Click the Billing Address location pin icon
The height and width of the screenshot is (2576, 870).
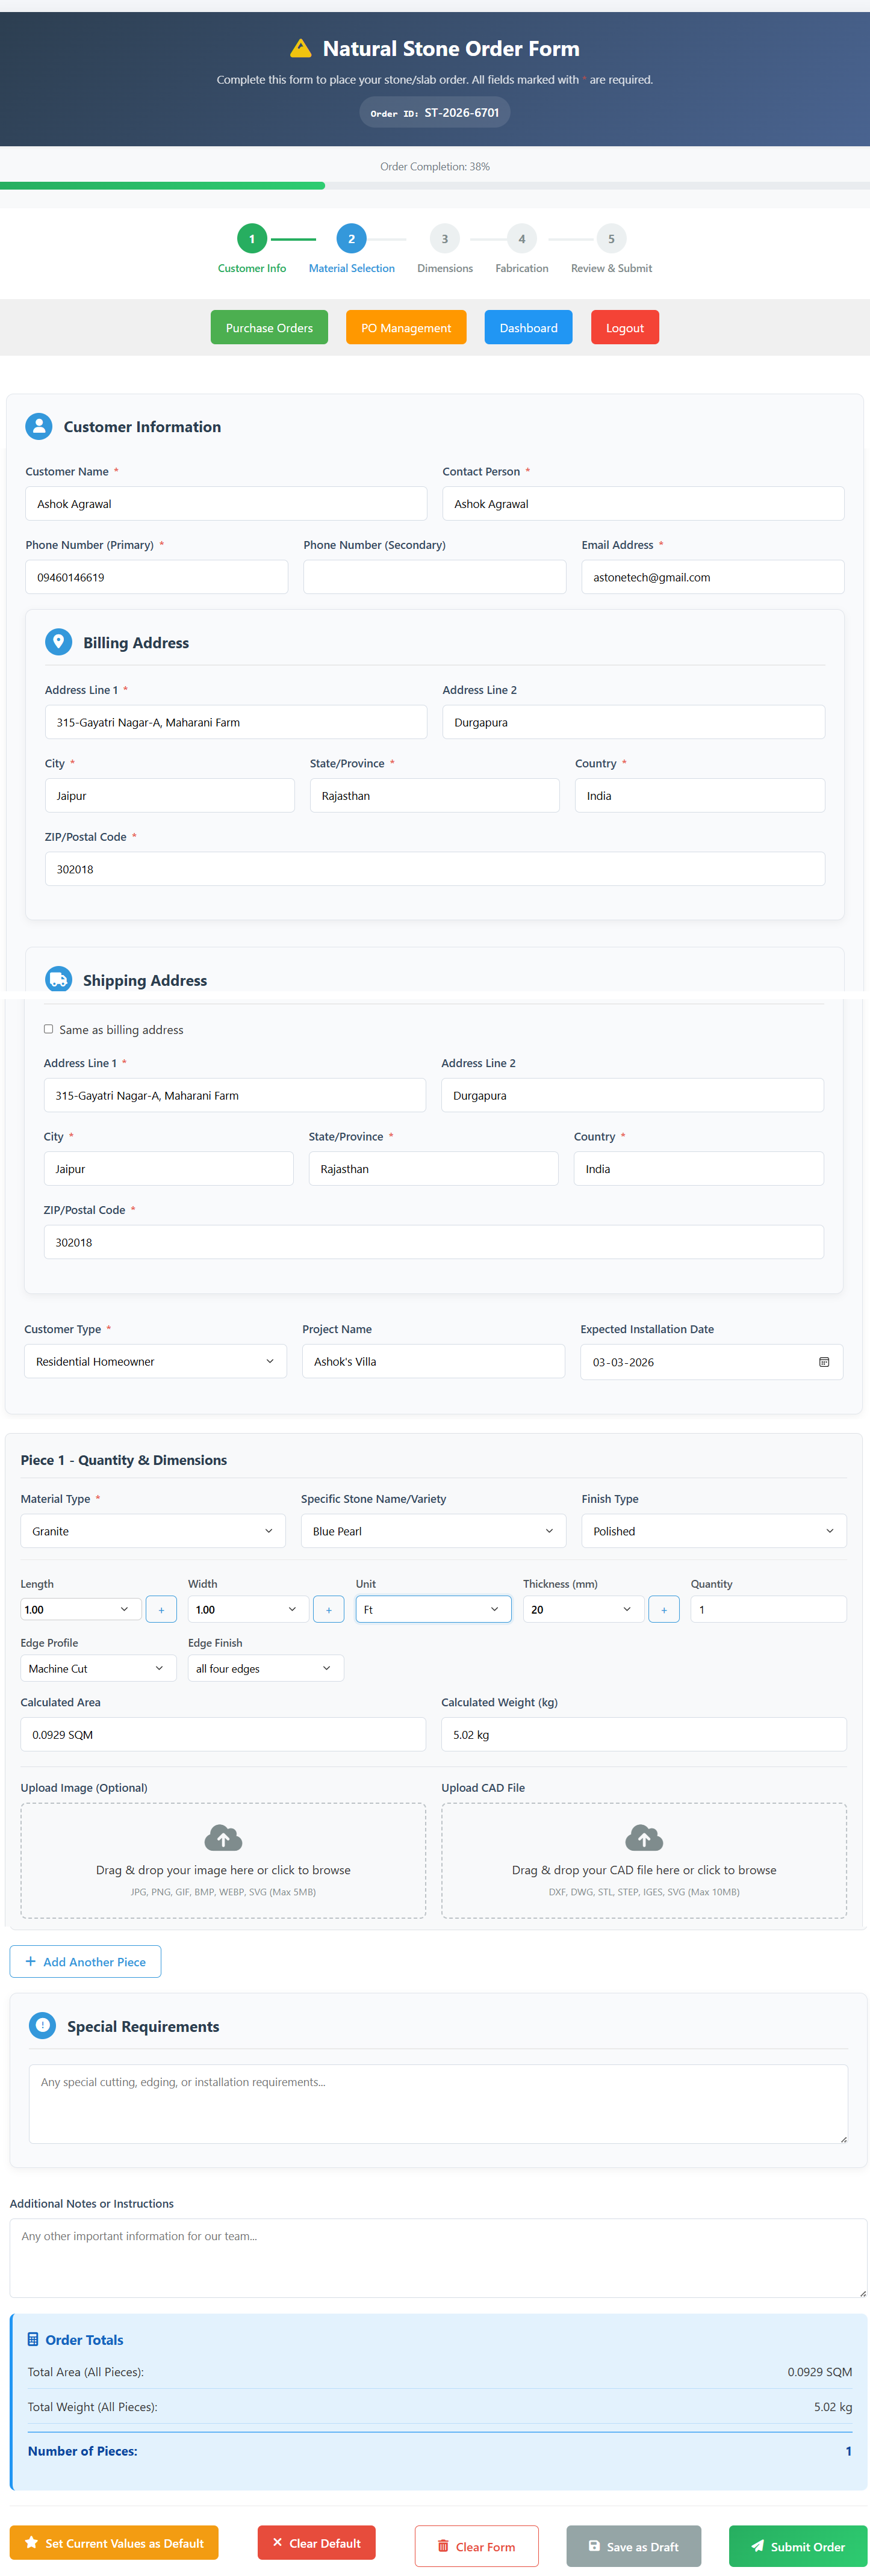point(59,642)
